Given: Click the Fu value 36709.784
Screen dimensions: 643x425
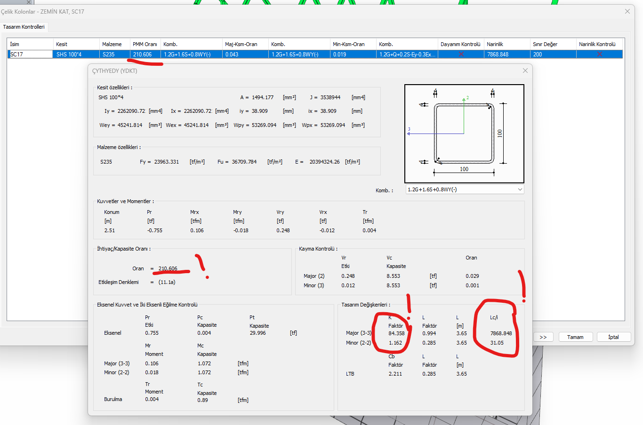Looking at the screenshot, I should [x=244, y=162].
